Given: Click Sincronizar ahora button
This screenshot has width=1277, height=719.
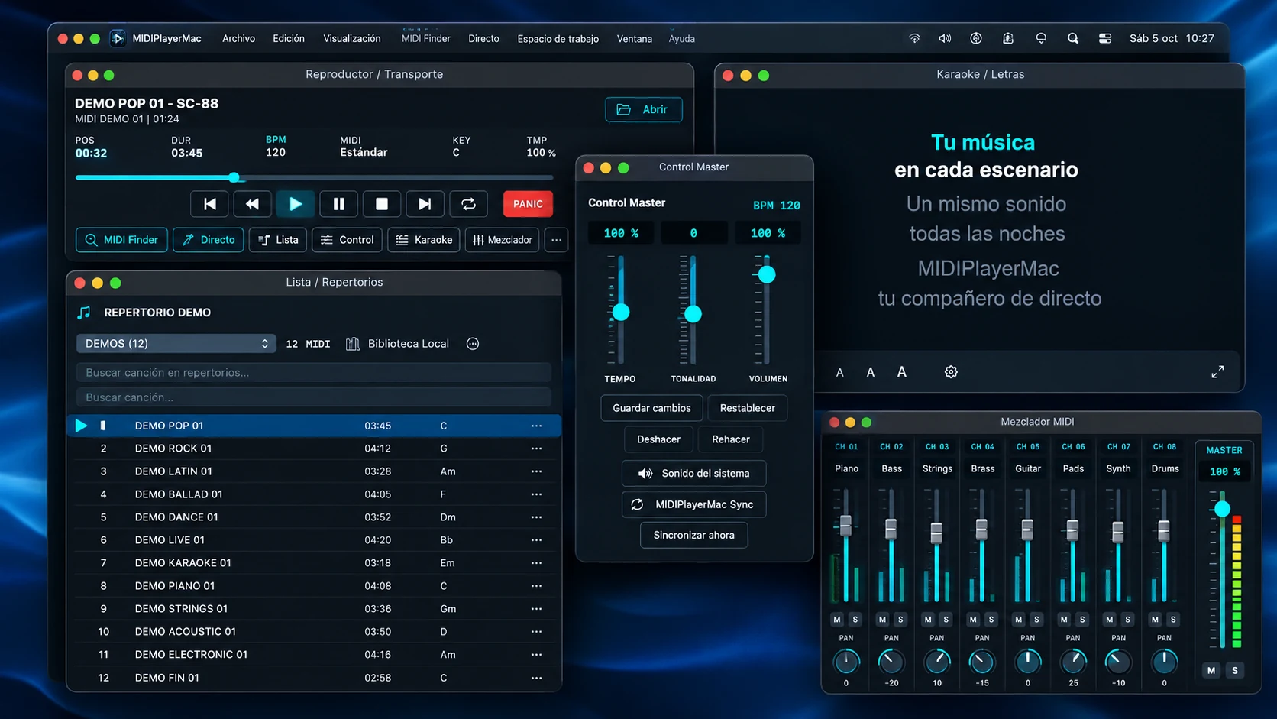Looking at the screenshot, I should click(x=693, y=535).
